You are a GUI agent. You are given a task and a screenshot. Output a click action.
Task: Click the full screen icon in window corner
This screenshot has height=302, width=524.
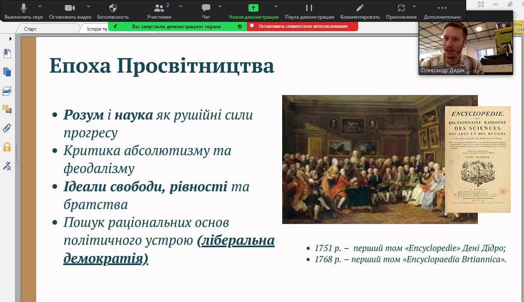481,4
